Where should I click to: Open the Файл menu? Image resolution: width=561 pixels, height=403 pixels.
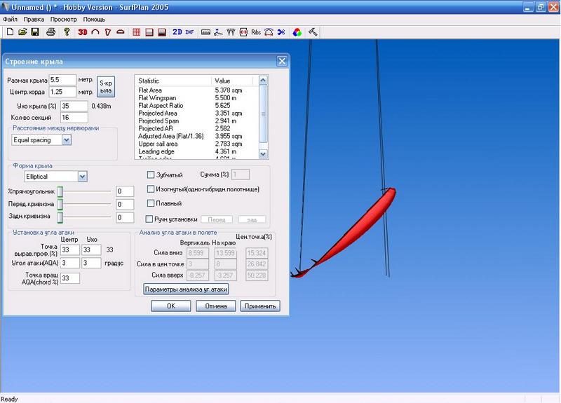coord(10,20)
